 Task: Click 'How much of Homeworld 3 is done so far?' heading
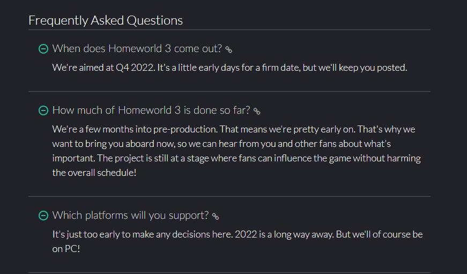[151, 110]
